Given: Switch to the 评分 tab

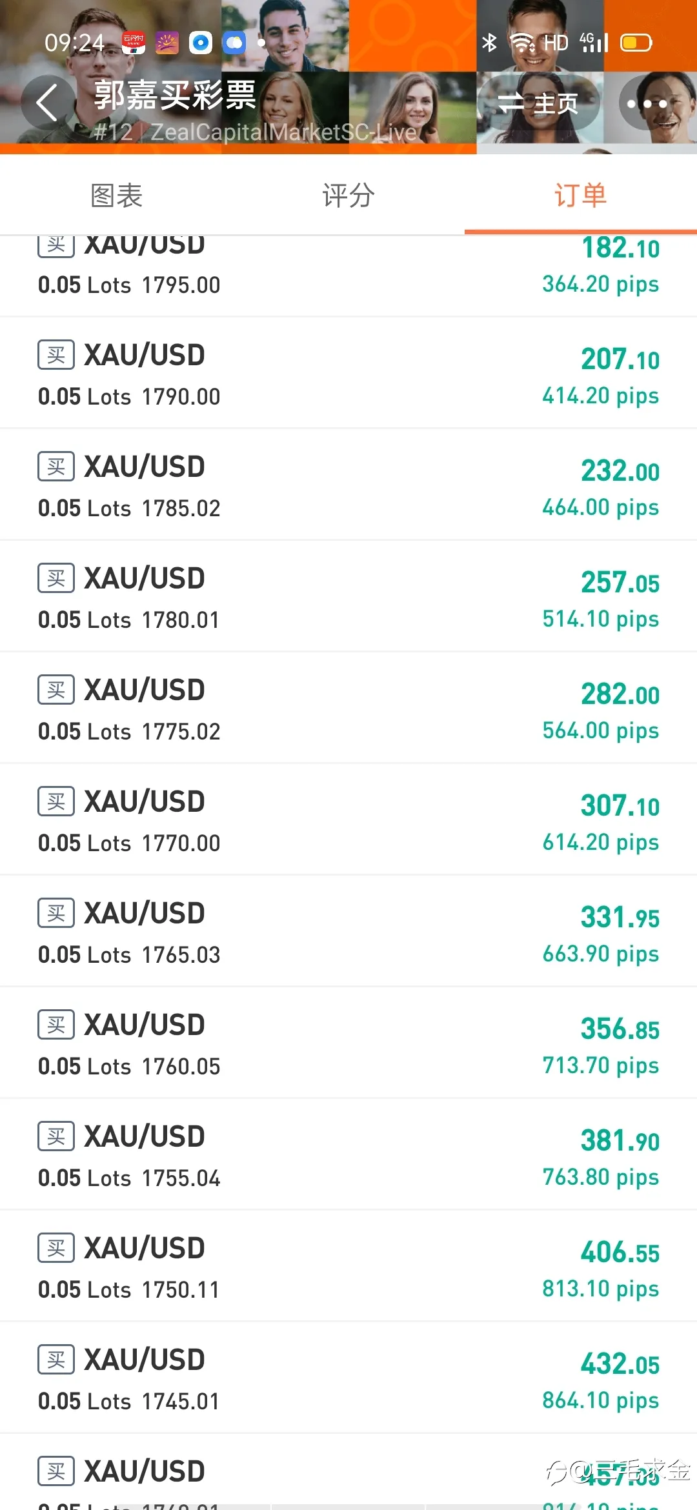Looking at the screenshot, I should (x=348, y=196).
